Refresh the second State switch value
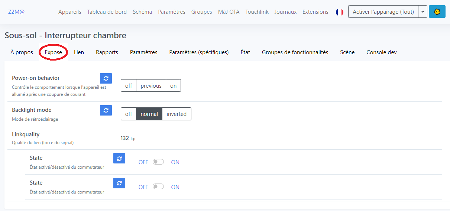 click(x=119, y=183)
